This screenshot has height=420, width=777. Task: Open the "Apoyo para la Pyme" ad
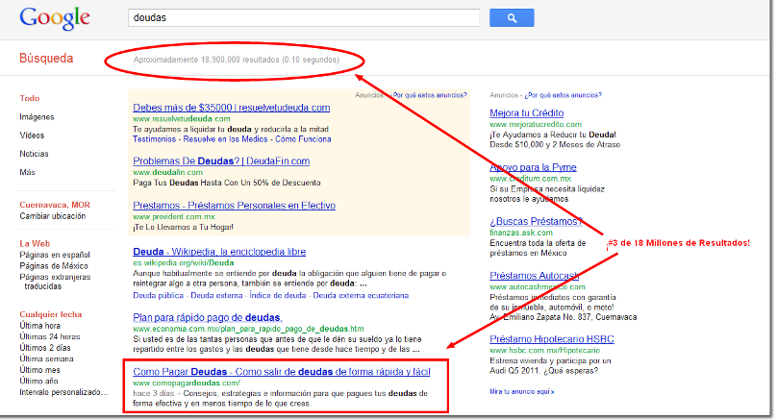point(533,167)
